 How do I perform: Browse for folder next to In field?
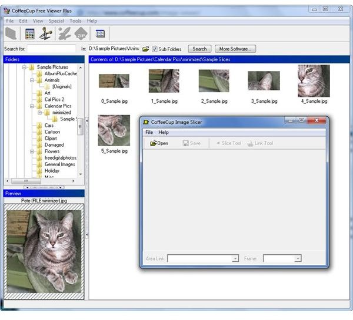[146, 49]
